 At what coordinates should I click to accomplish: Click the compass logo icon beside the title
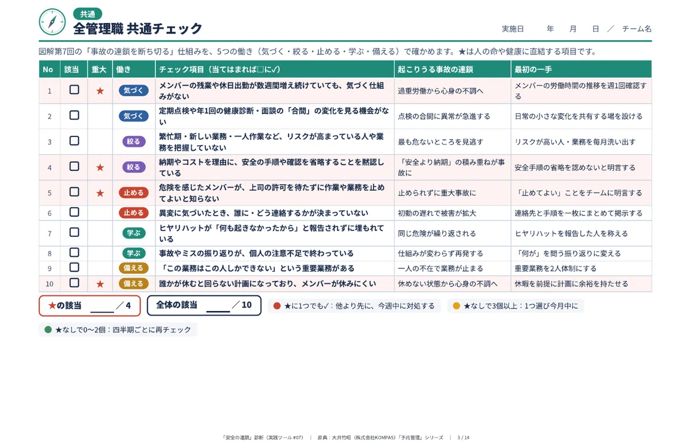coord(52,22)
